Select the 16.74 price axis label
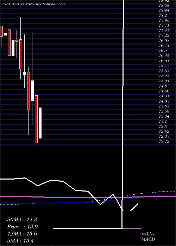The image size is (176, 246). click(164, 46)
